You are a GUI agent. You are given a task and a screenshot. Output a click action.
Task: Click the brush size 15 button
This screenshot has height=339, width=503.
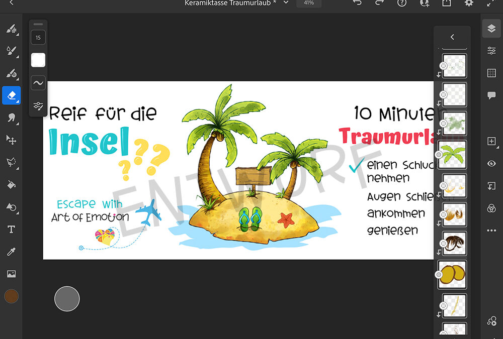pyautogui.click(x=38, y=37)
